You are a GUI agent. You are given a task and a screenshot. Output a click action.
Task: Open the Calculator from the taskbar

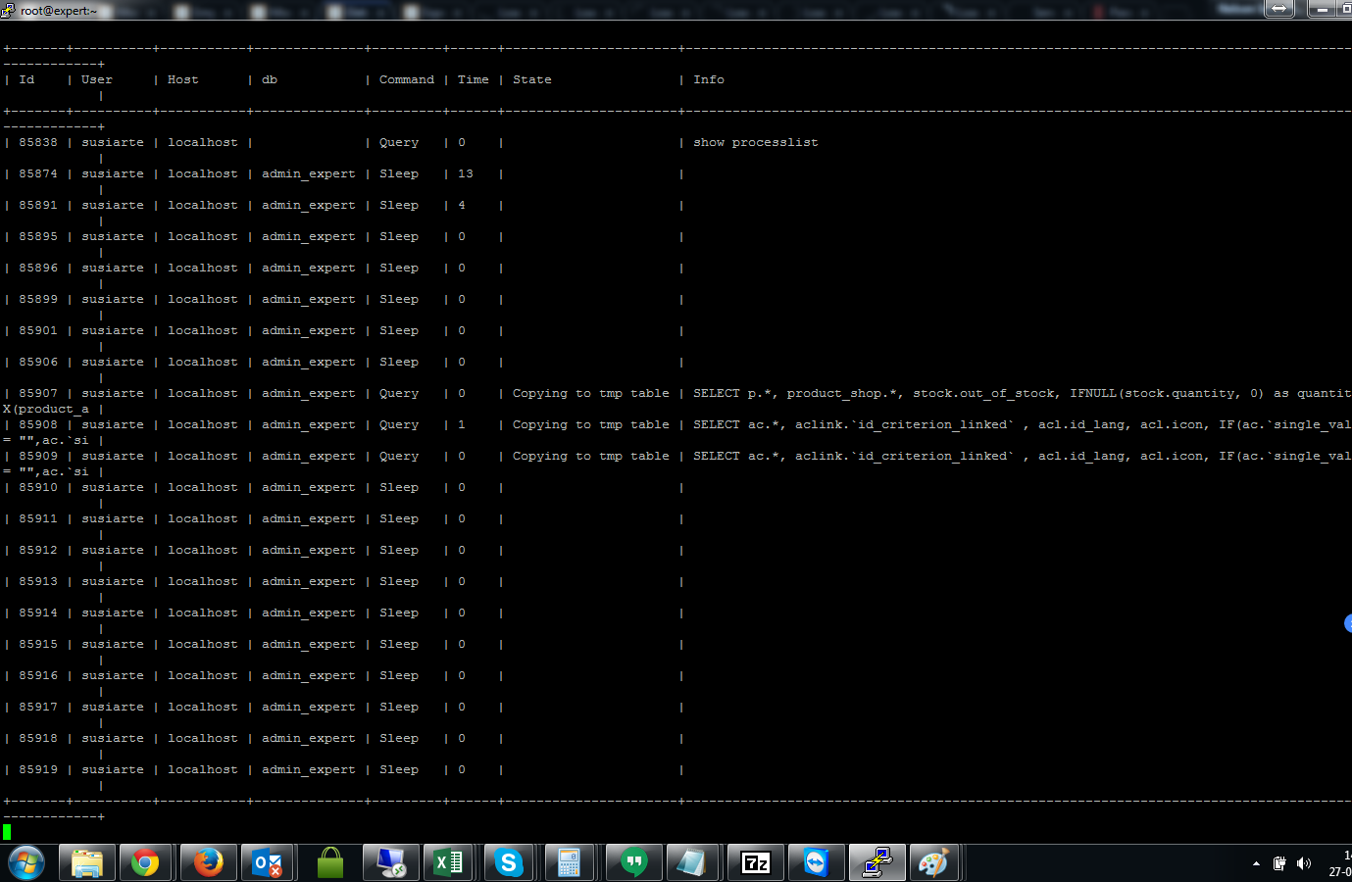pyautogui.click(x=570, y=863)
